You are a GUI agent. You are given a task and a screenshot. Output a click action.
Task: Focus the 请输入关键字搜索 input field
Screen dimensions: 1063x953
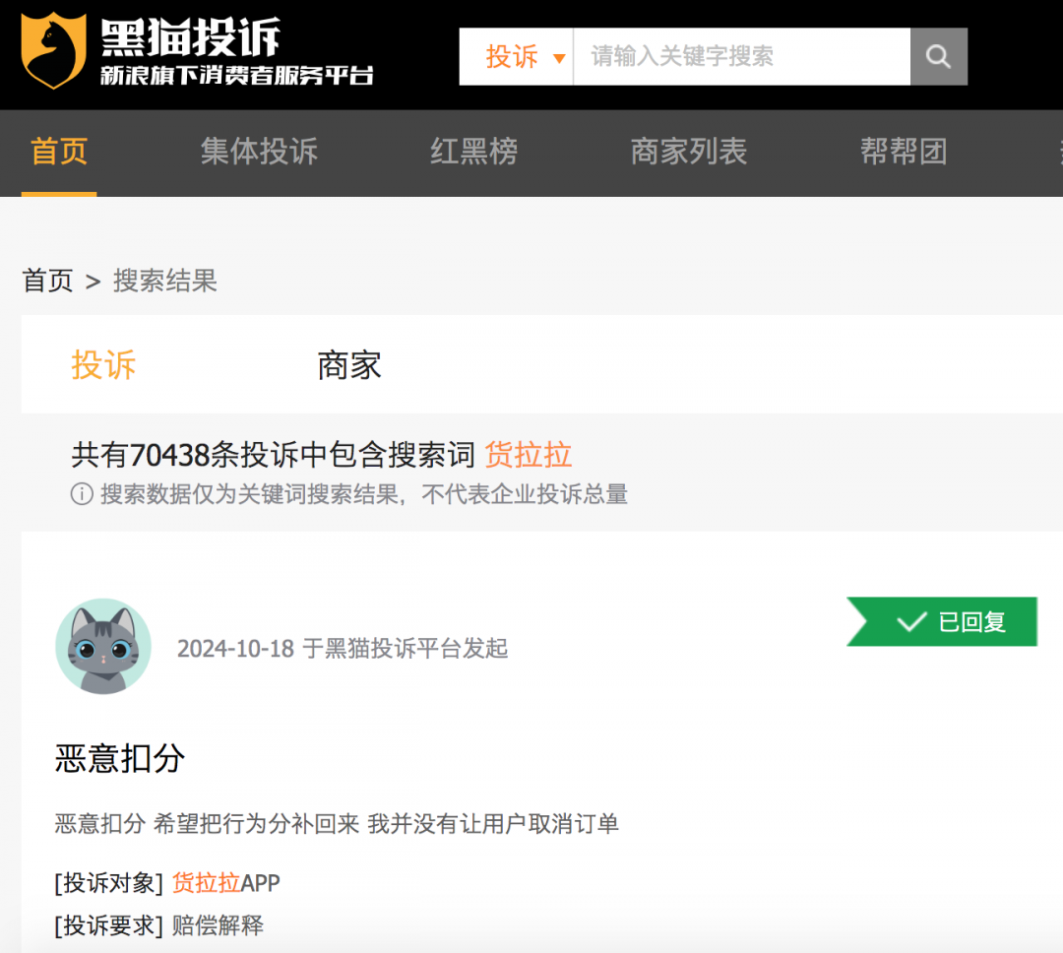tap(742, 56)
